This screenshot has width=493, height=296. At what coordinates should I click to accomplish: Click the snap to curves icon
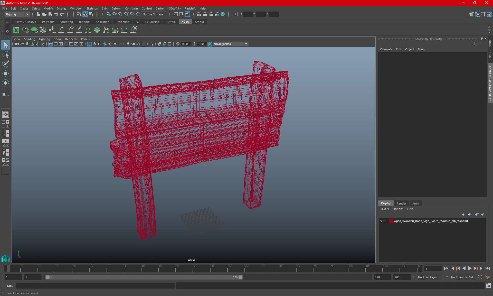114,14
